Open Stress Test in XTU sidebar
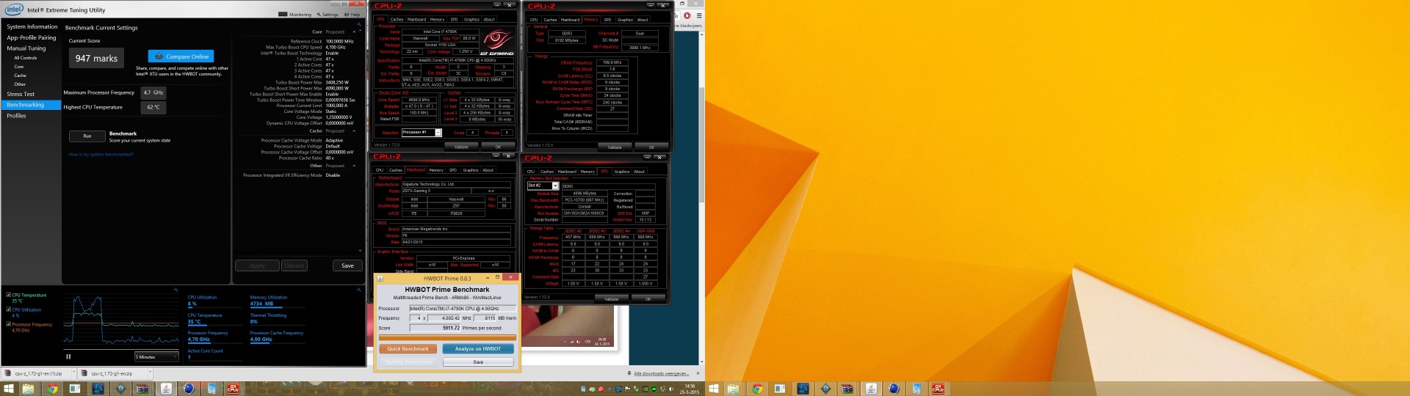 pos(21,94)
